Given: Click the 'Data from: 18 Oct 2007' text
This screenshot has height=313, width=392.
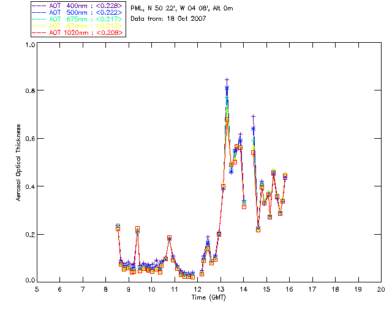Looking at the screenshot, I should [168, 19].
